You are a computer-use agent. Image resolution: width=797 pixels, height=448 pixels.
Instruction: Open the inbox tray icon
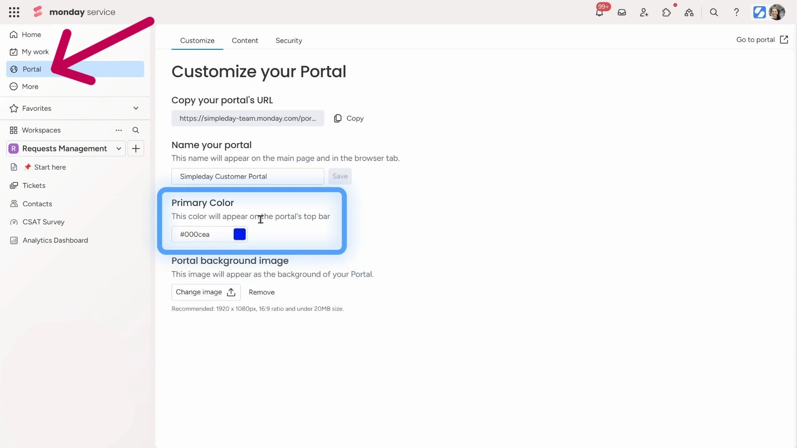pos(622,12)
